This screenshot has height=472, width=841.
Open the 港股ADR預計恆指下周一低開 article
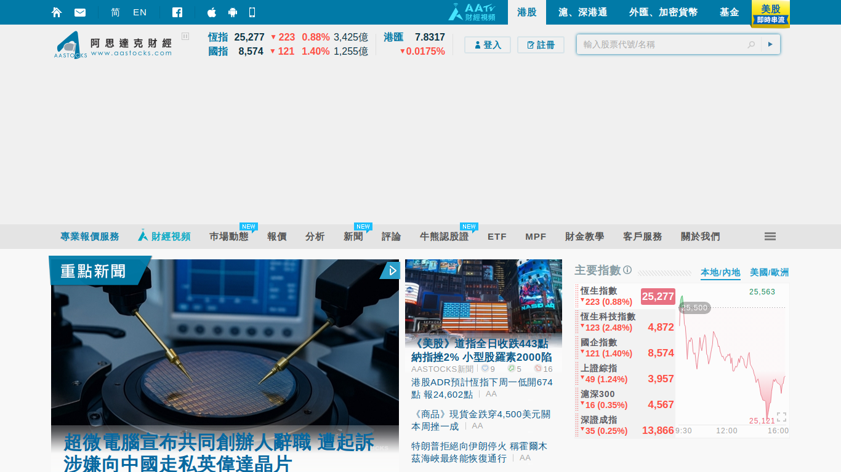pyautogui.click(x=482, y=388)
